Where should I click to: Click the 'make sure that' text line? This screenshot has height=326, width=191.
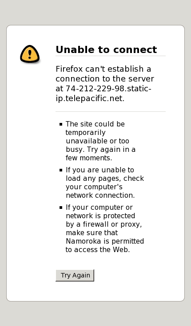coord(92,232)
